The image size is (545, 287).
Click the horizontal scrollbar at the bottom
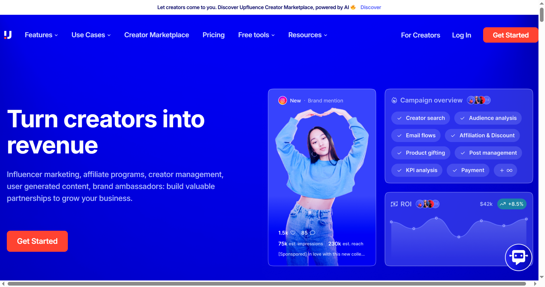[266, 284]
